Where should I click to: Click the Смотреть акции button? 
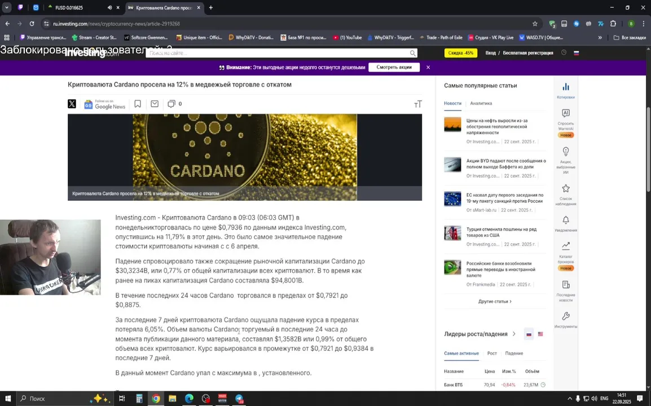[x=394, y=67]
